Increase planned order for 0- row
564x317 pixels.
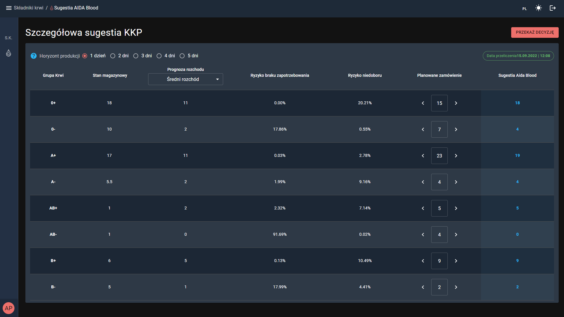pos(456,129)
